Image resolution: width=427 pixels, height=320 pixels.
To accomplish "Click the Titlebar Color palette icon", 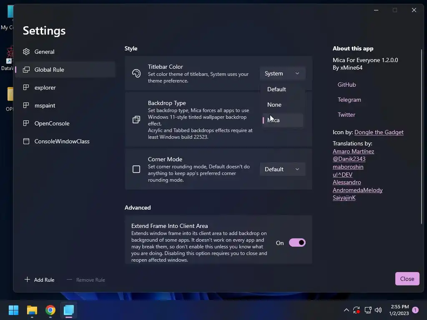I will tap(136, 73).
